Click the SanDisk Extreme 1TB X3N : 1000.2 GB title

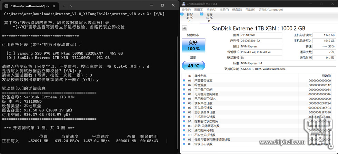pyautogui.click(x=258, y=28)
